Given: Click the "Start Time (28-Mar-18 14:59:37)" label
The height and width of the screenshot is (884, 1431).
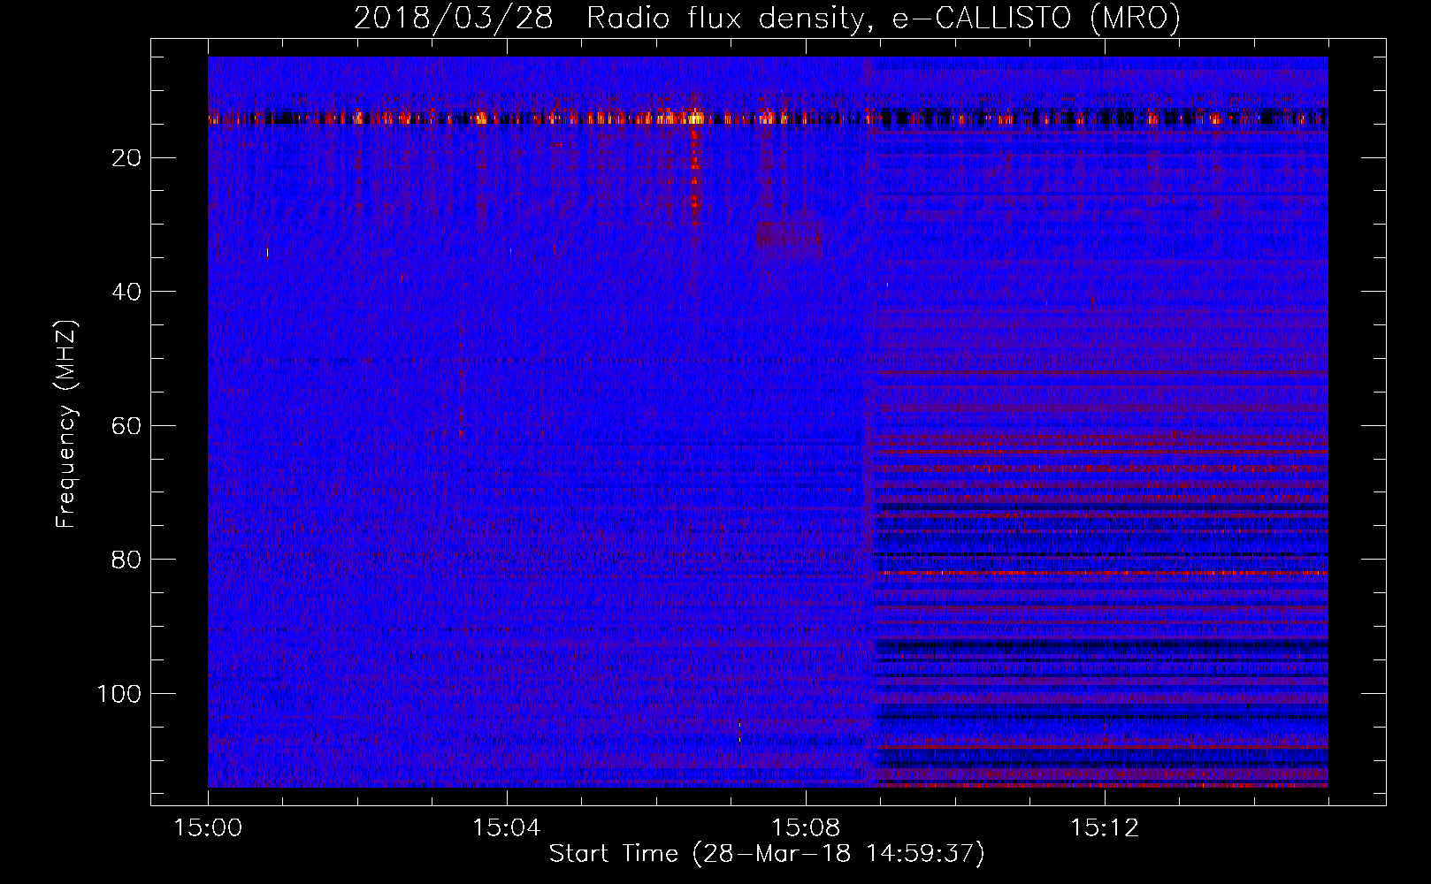Looking at the screenshot, I should [767, 854].
